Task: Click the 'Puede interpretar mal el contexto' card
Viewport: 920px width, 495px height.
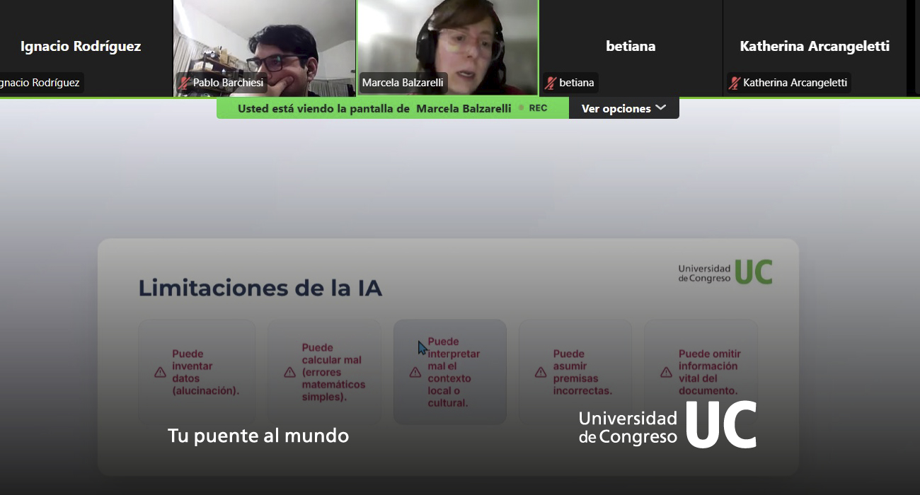Action: (450, 372)
